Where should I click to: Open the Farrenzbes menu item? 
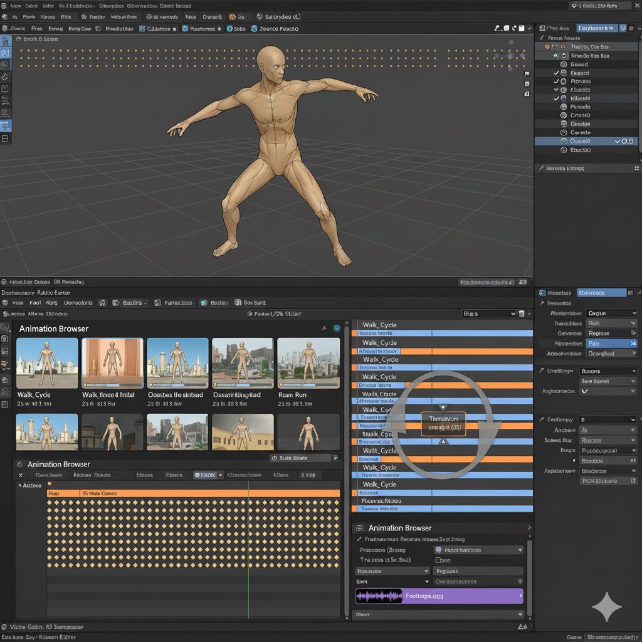[173, 303]
